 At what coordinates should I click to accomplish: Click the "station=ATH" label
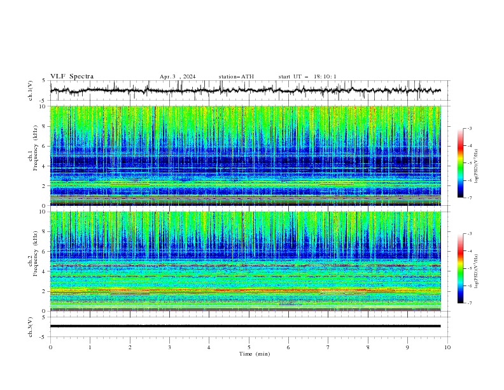tap(236, 76)
